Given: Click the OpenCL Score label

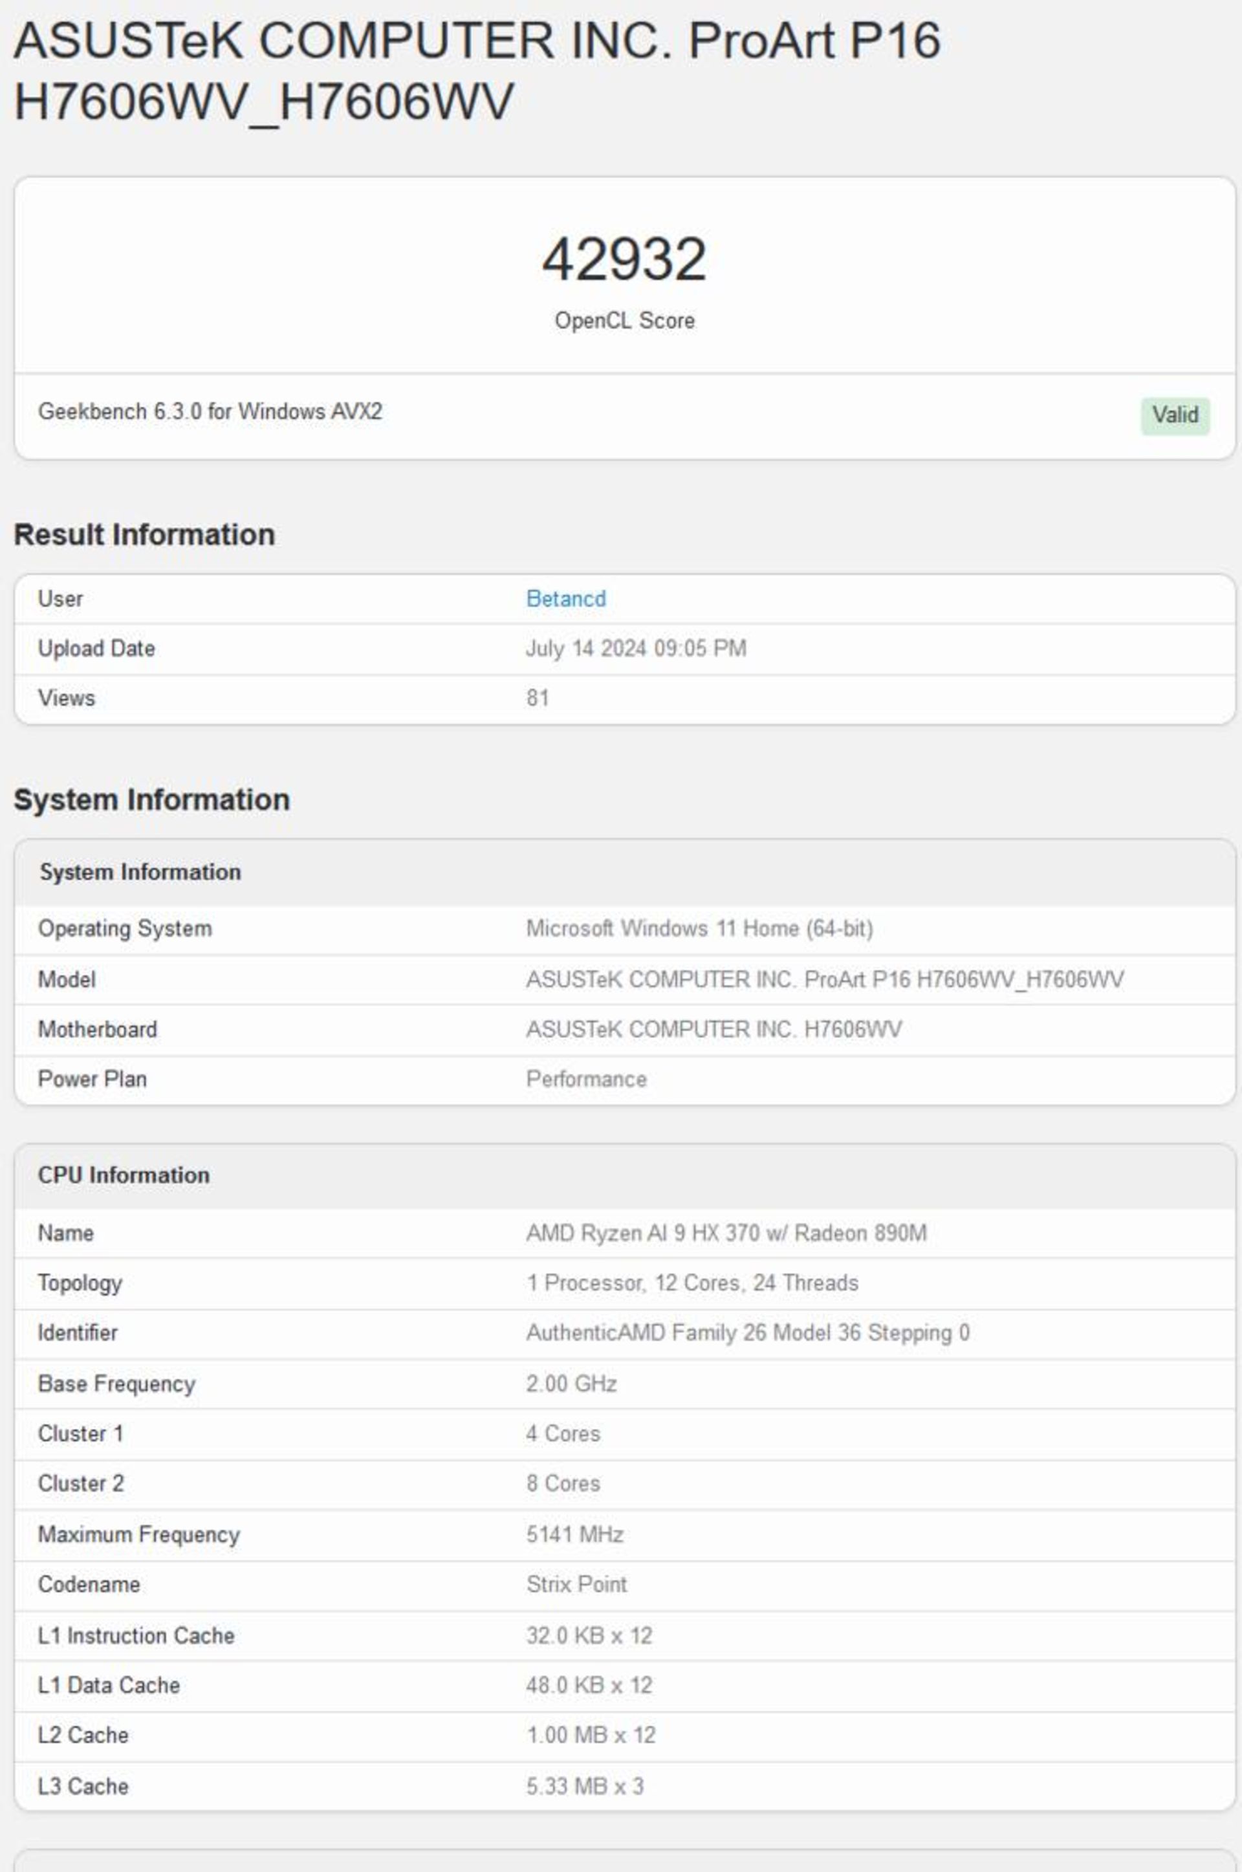Looking at the screenshot, I should (624, 321).
